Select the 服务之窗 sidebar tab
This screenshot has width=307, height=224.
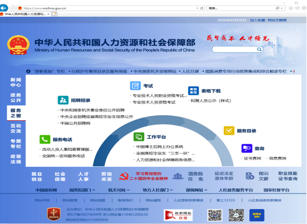click(16, 113)
